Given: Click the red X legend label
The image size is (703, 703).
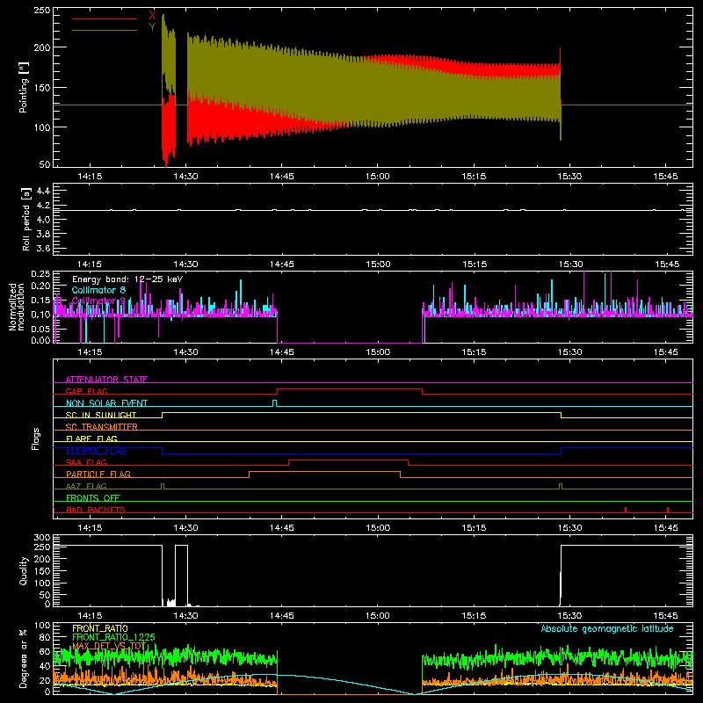Looking at the screenshot, I should click(x=152, y=16).
